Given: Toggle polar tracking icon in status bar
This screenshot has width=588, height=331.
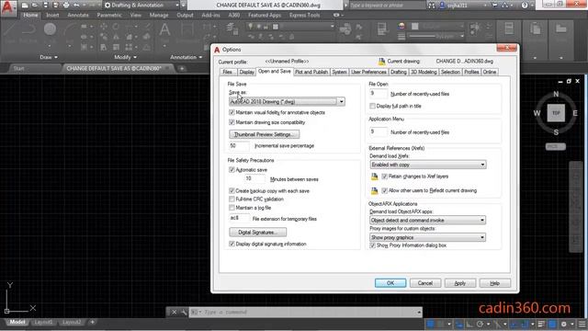Looking at the screenshot, I should (x=480, y=324).
